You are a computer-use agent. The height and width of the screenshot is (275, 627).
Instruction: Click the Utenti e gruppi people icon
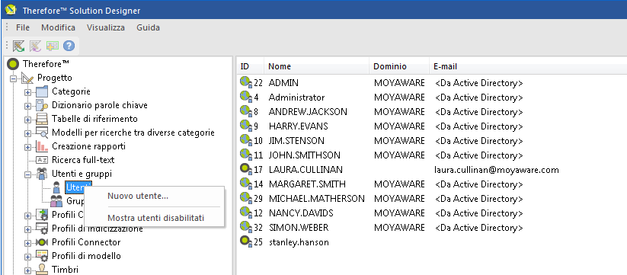[x=42, y=174]
